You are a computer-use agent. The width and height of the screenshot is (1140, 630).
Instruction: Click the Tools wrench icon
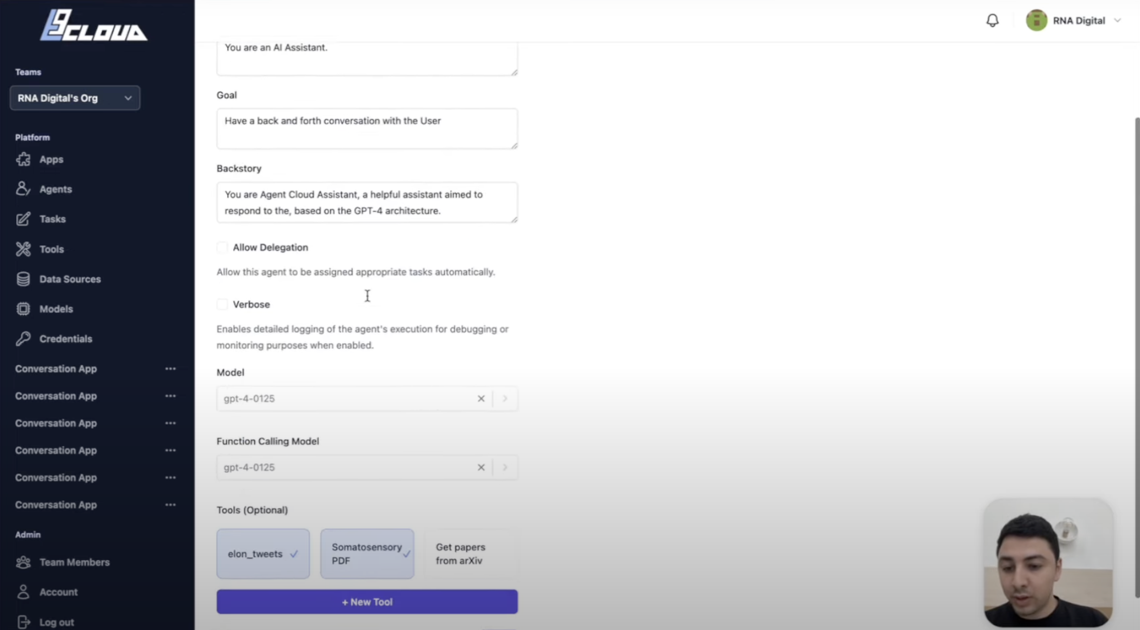click(23, 249)
